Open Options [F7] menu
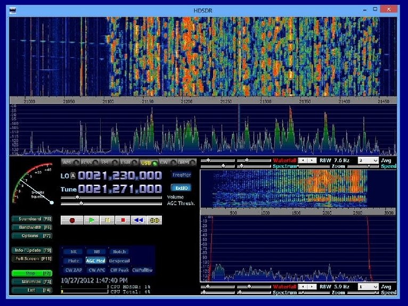 pos(32,236)
